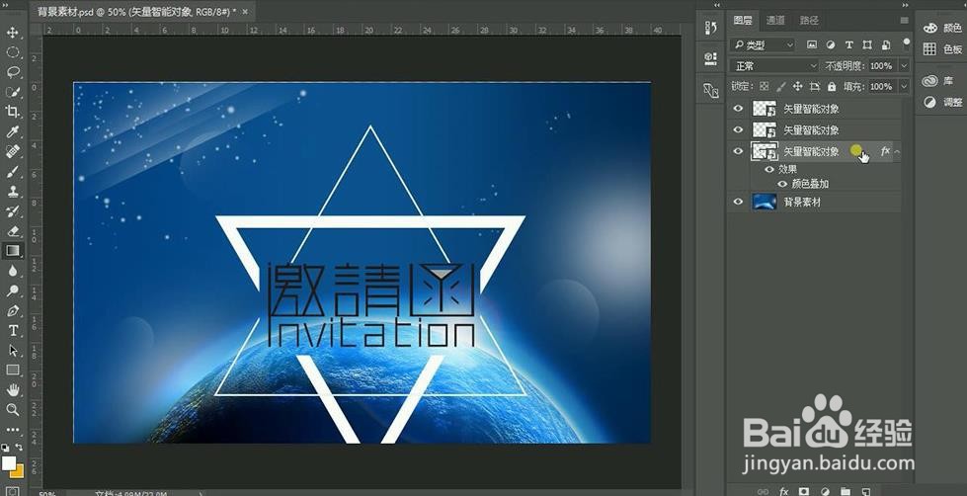Select the Quick Selection tool

point(12,92)
